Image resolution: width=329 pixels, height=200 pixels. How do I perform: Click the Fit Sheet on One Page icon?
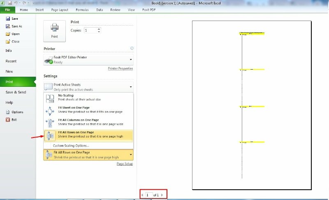coord(50,111)
